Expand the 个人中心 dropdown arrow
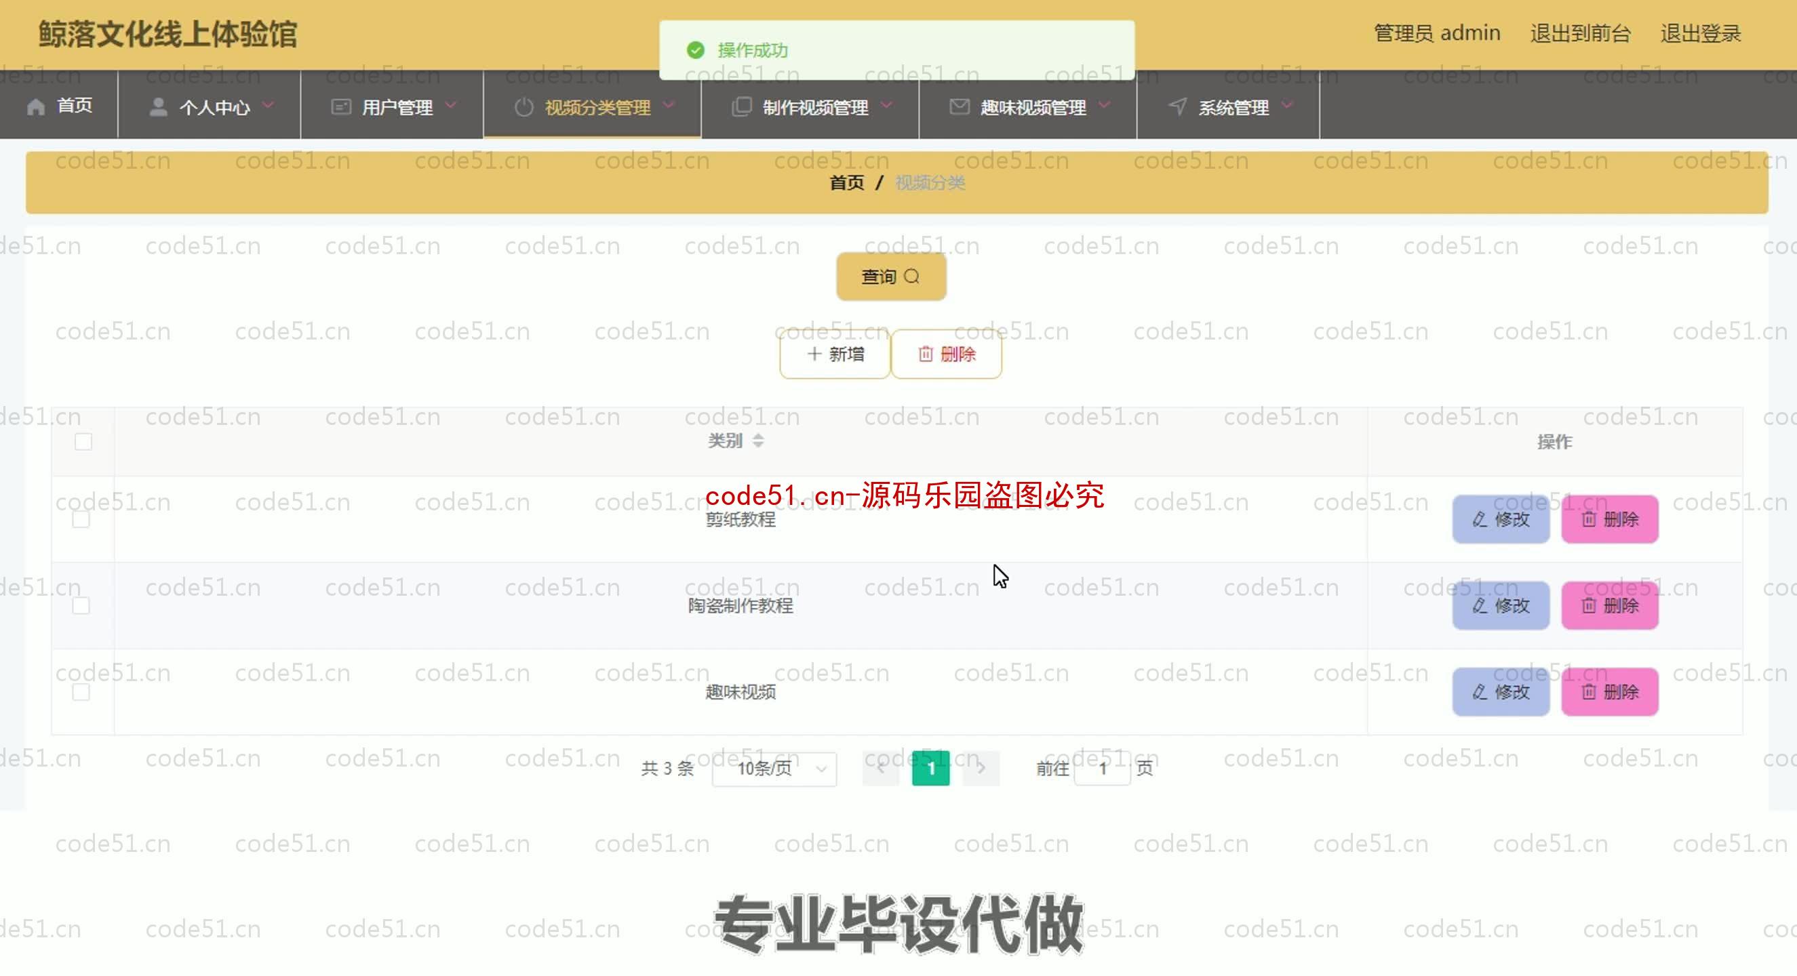Image resolution: width=1797 pixels, height=976 pixels. 268,104
